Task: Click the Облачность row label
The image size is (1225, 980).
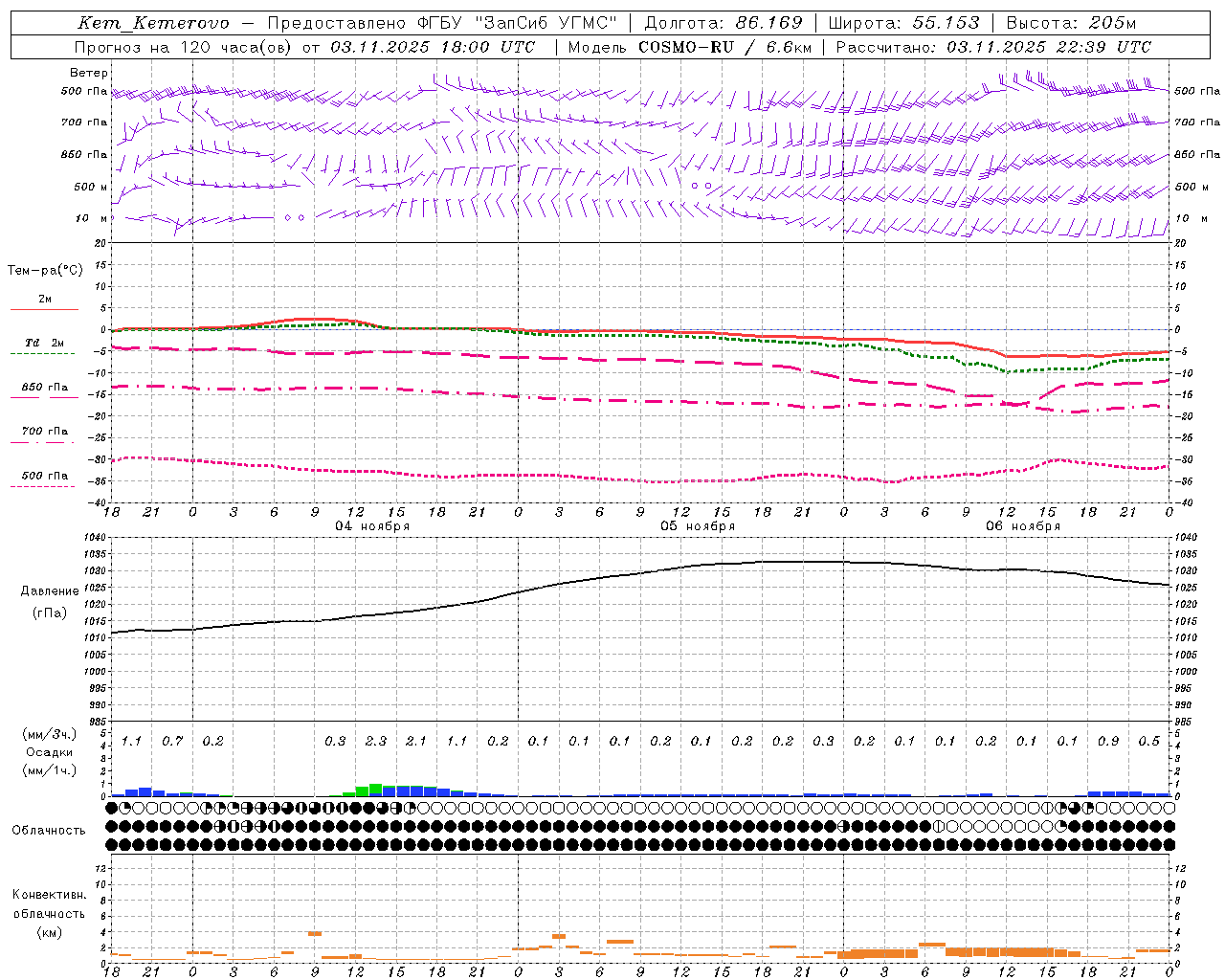Action: click(x=49, y=831)
